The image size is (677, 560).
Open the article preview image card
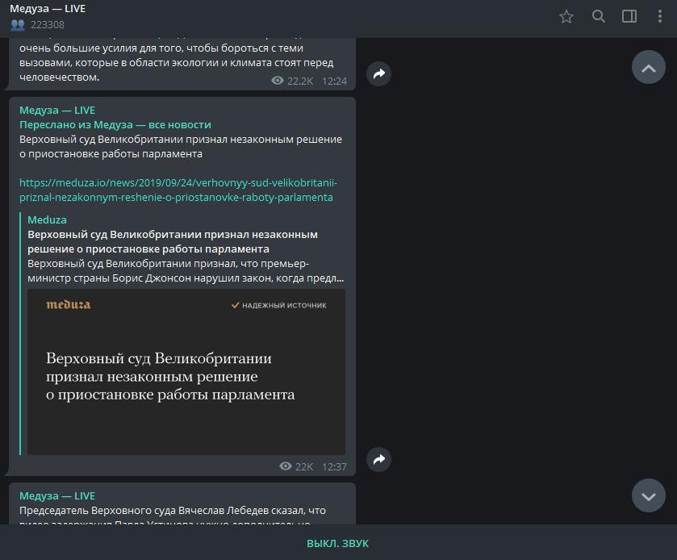(x=186, y=372)
